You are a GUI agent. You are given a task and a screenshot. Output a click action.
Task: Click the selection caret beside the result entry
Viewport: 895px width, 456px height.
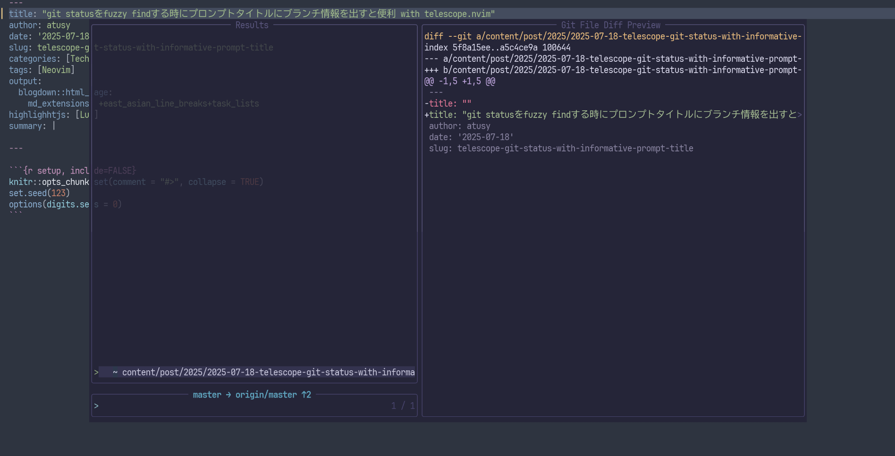pyautogui.click(x=96, y=373)
